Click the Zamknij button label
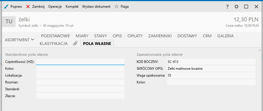Viewport: 263px width, 111px height. coord(38,7)
